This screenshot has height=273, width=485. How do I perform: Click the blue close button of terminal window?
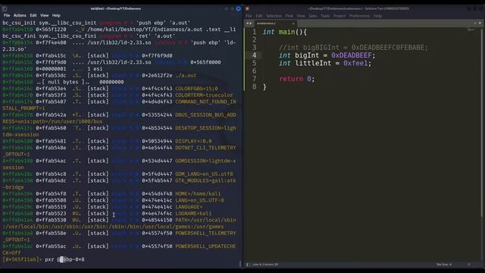[239, 8]
